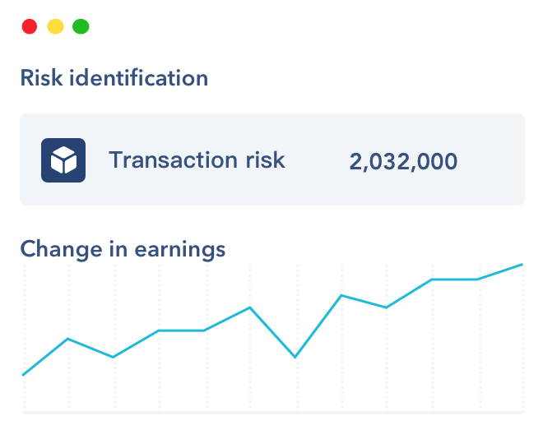Click the last point at chart's right end
Viewport: 543px width, 439px height.
(x=522, y=265)
